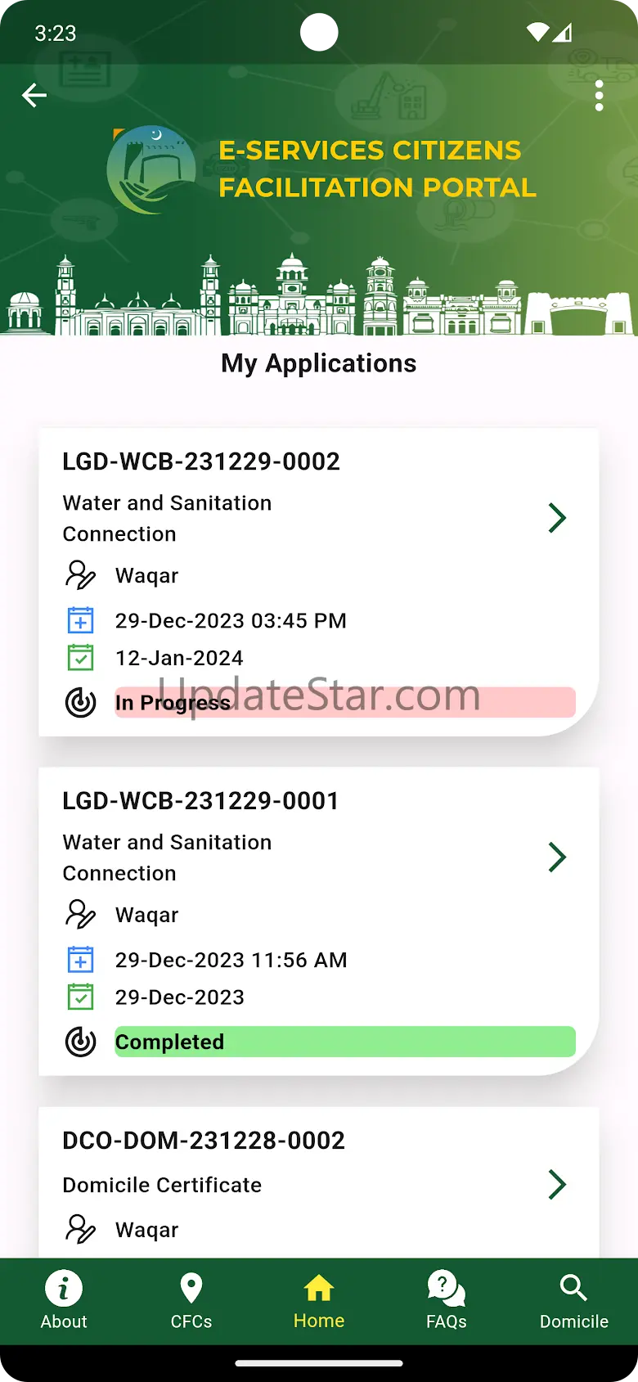638x1382 pixels.
Task: Expand application LGD-WCB-231229-0002 chevron
Action: 557,518
